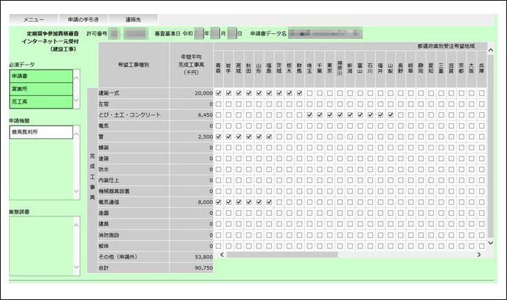Click the first 許可番号 input field
Image resolution: width=507 pixels, height=300 pixels.
tap(114, 33)
